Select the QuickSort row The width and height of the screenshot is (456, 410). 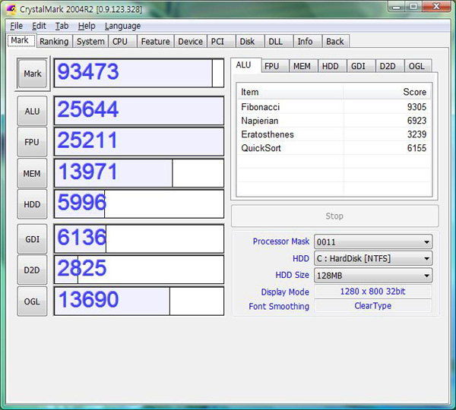click(x=334, y=148)
